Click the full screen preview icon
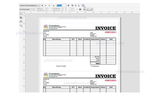This screenshot has height=96, width=159. [x=68, y=6]
